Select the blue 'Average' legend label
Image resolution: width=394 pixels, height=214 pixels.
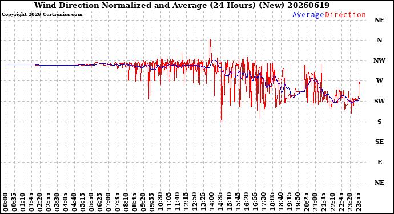(308, 15)
